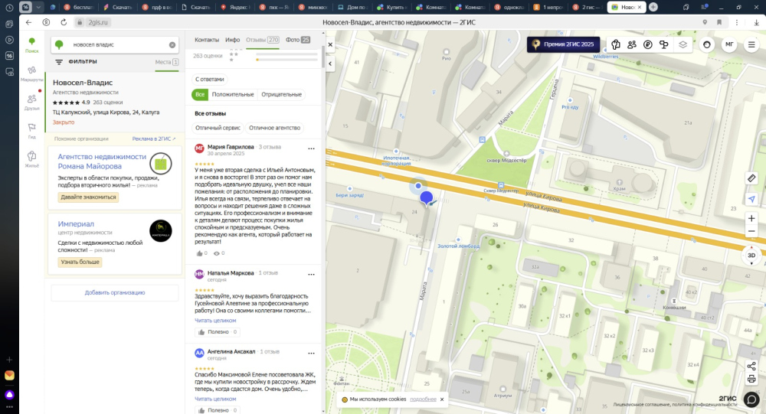Go back with the browser back arrow
This screenshot has width=766, height=414.
[28, 22]
